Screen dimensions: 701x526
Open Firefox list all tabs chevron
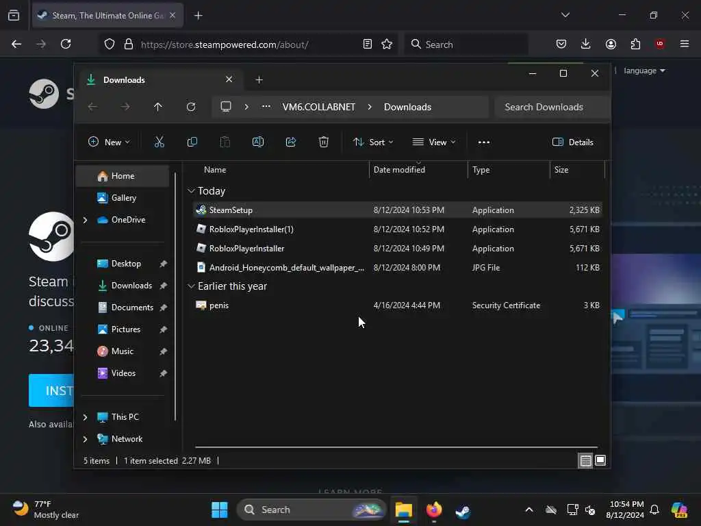(x=565, y=15)
